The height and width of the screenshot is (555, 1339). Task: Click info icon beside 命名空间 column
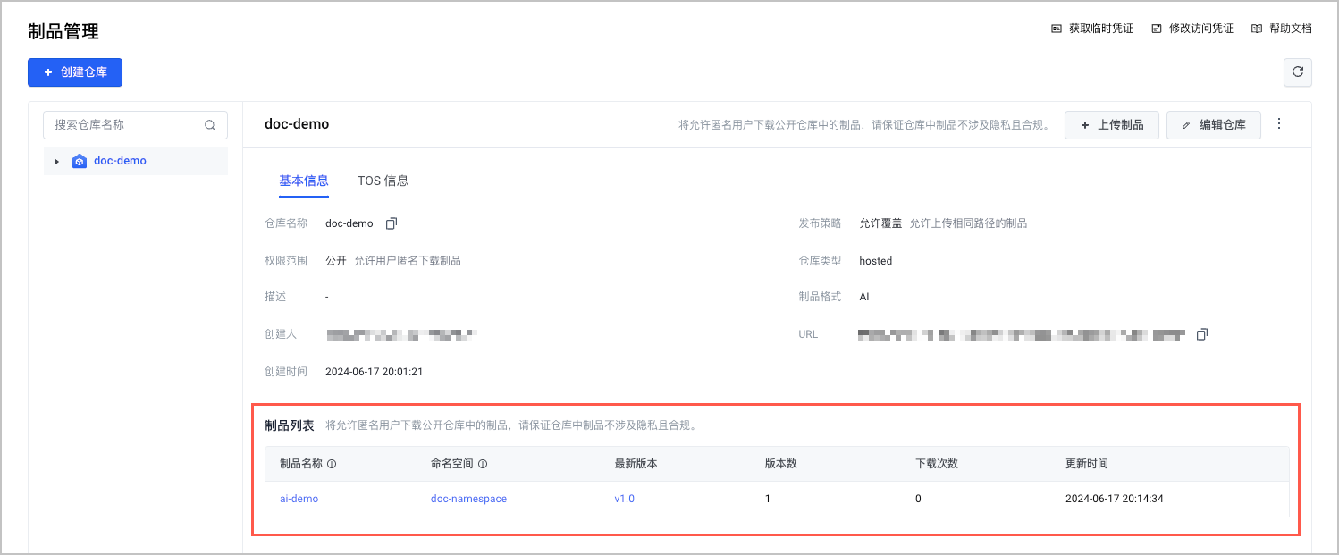click(x=483, y=464)
